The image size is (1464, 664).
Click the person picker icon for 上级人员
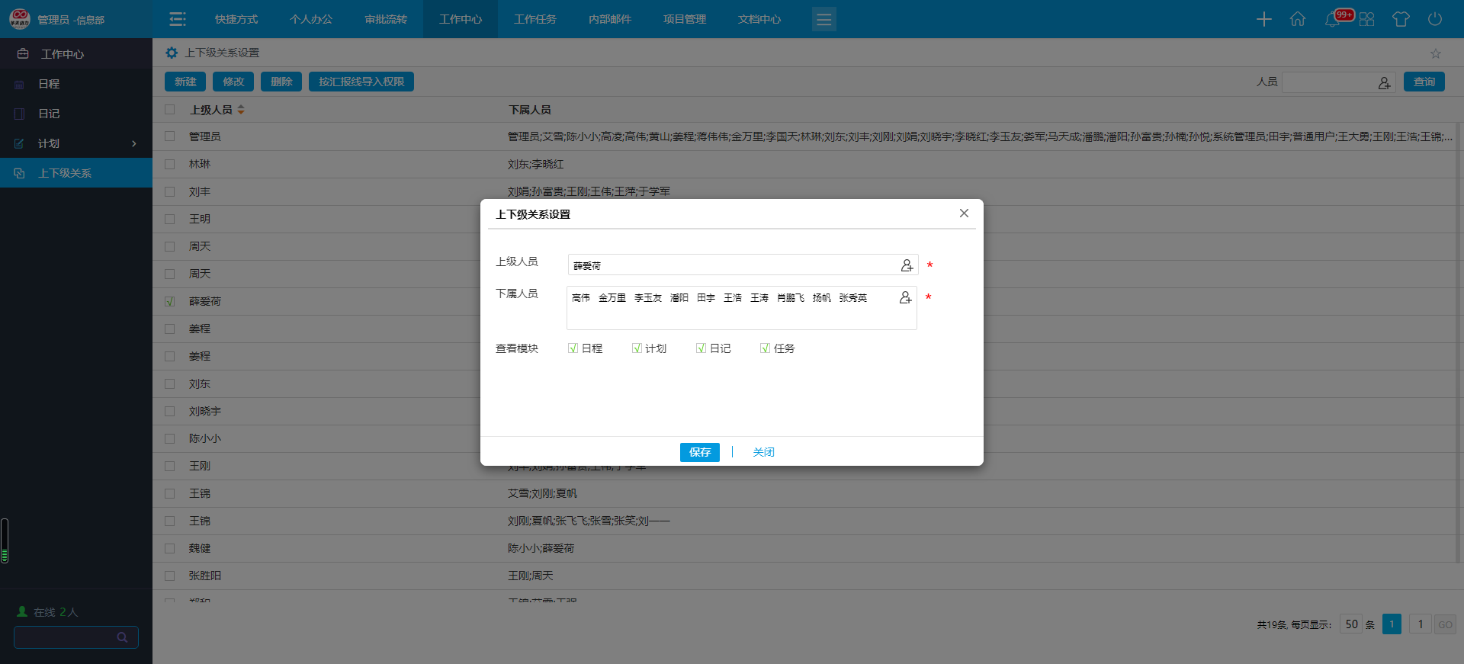coord(907,265)
